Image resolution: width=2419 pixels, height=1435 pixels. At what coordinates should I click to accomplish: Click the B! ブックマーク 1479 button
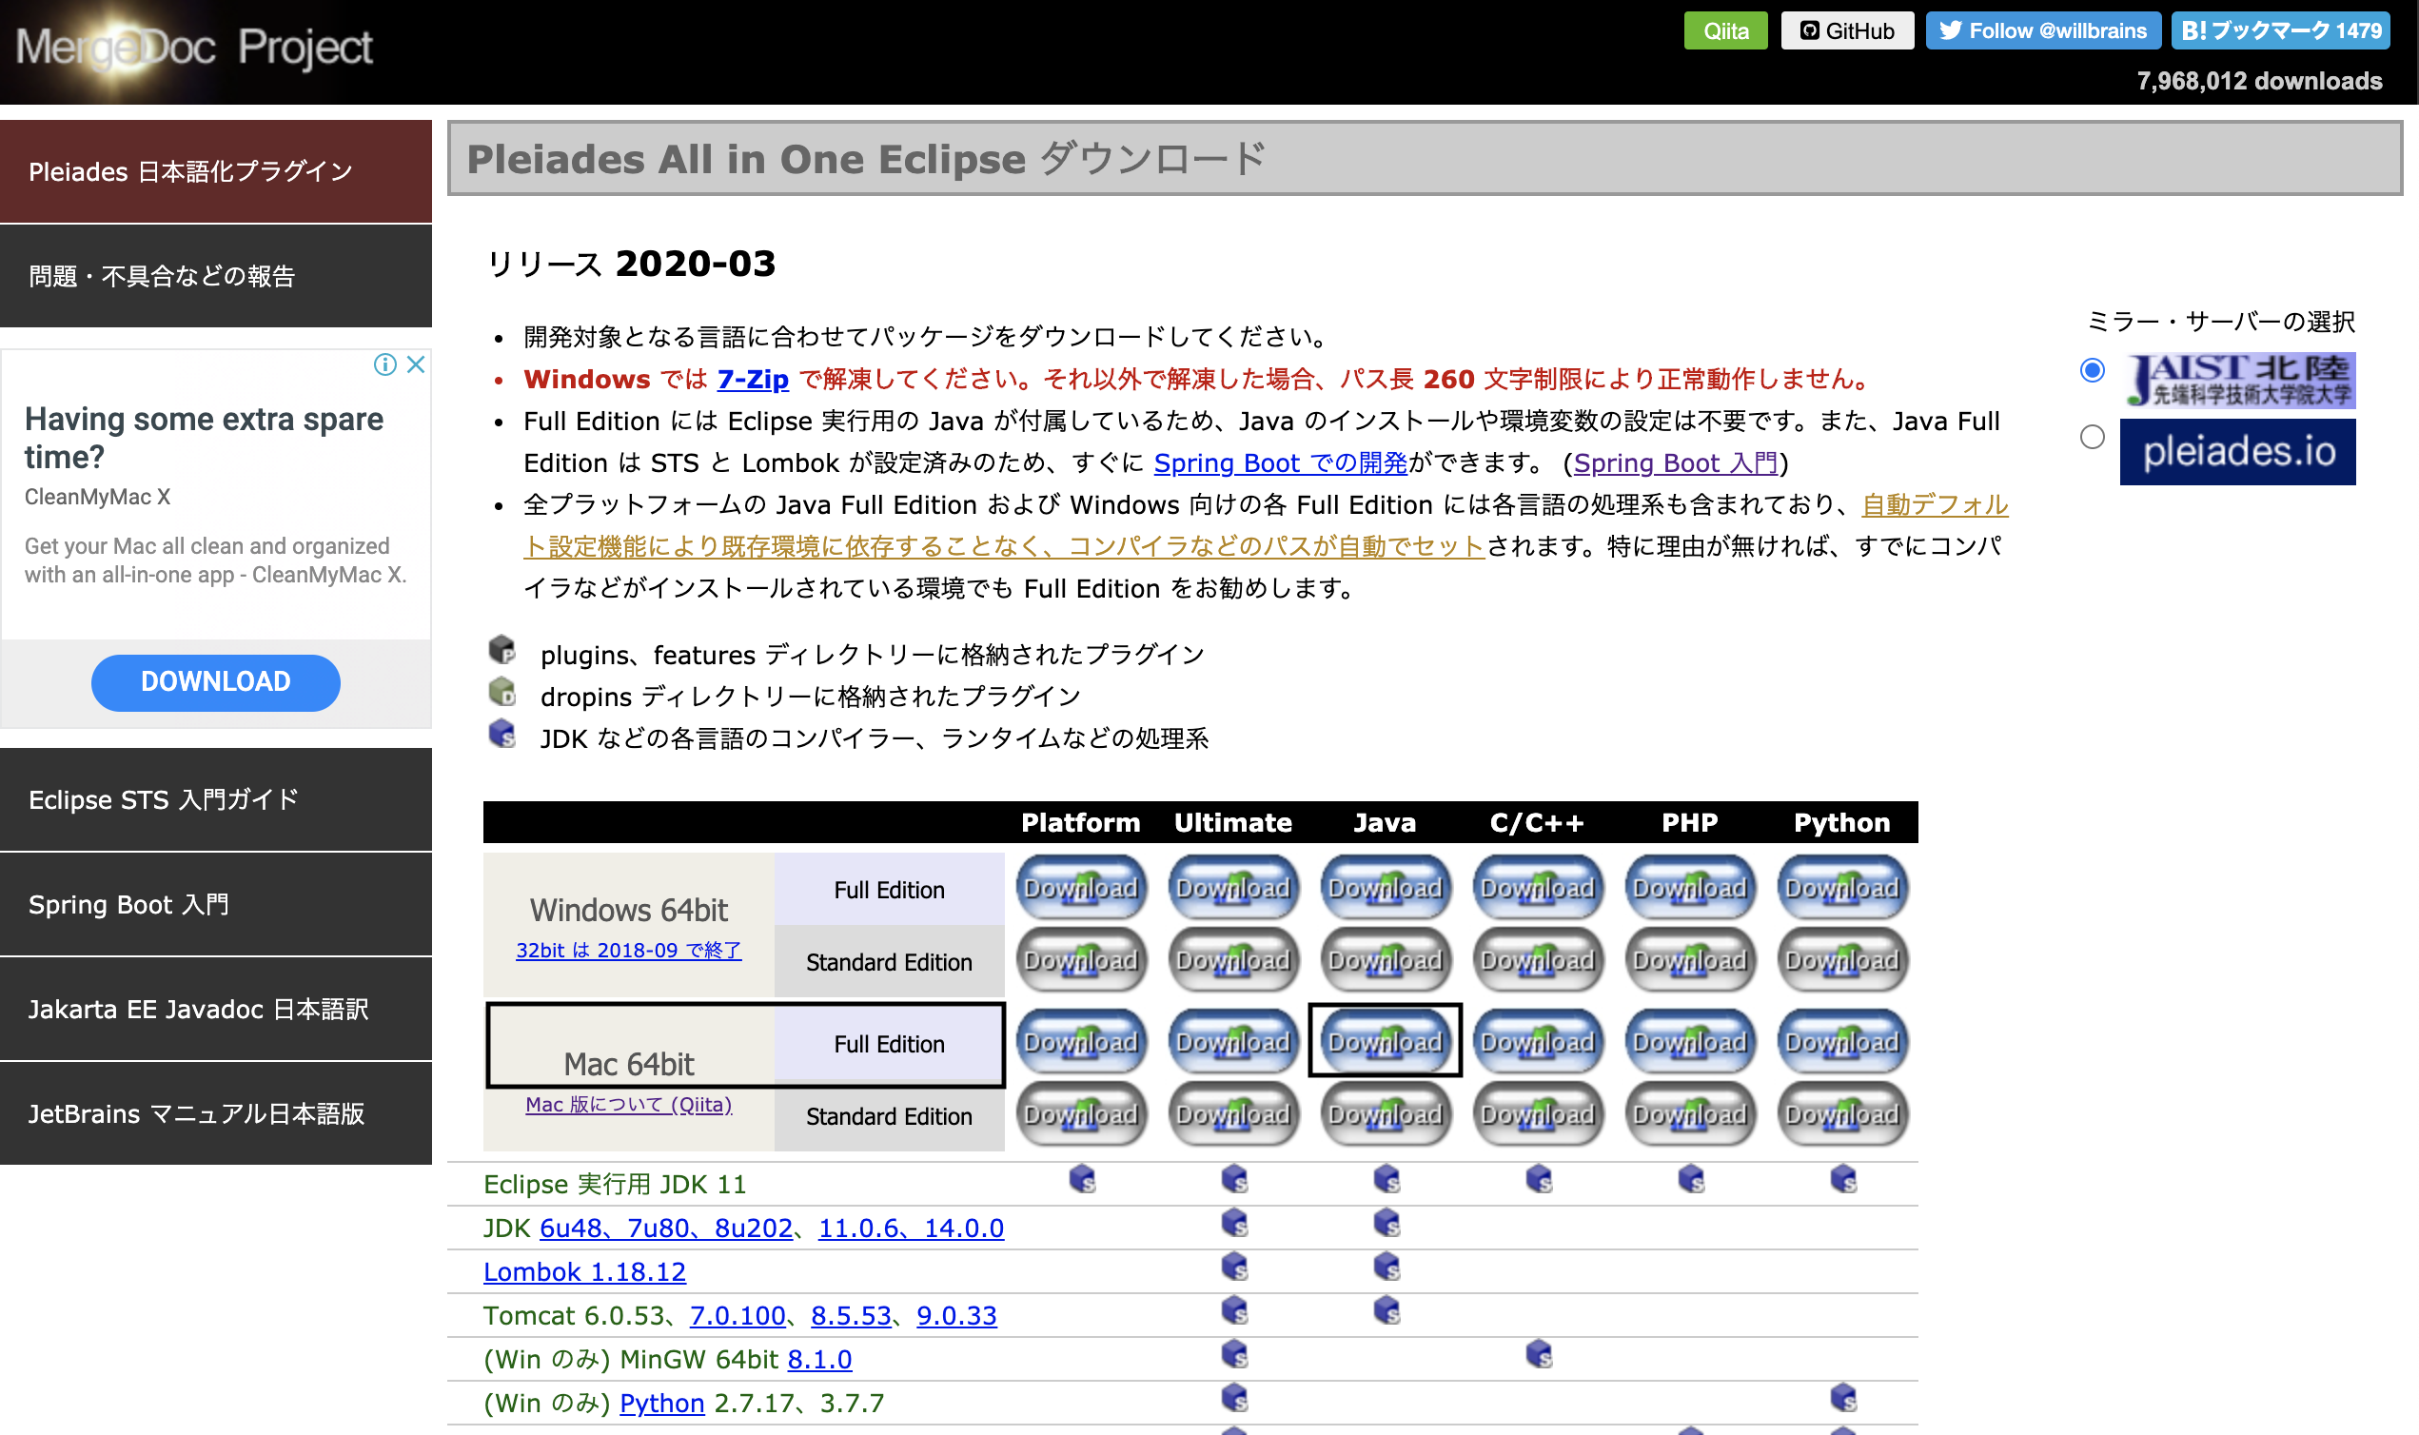[2281, 31]
